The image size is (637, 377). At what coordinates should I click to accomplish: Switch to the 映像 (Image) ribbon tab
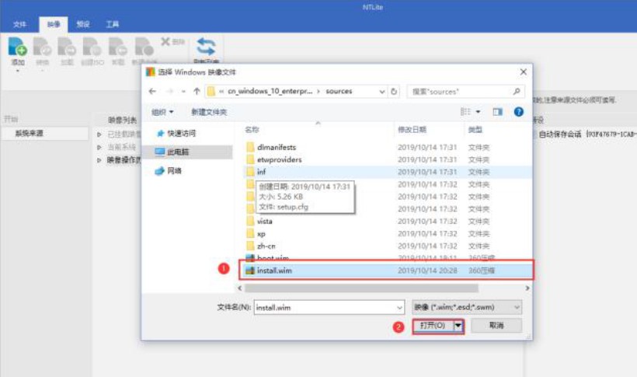54,24
